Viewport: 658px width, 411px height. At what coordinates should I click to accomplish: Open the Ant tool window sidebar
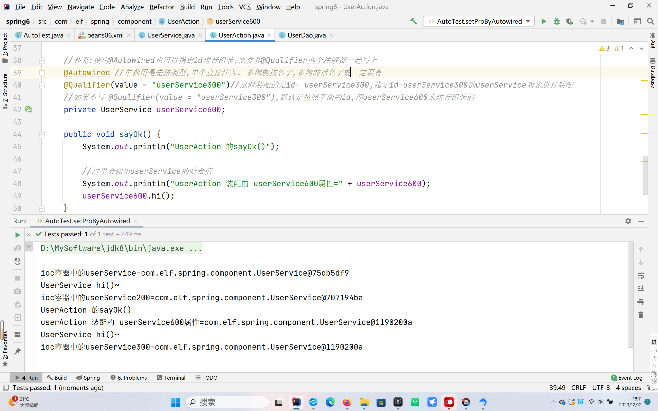coord(653,40)
